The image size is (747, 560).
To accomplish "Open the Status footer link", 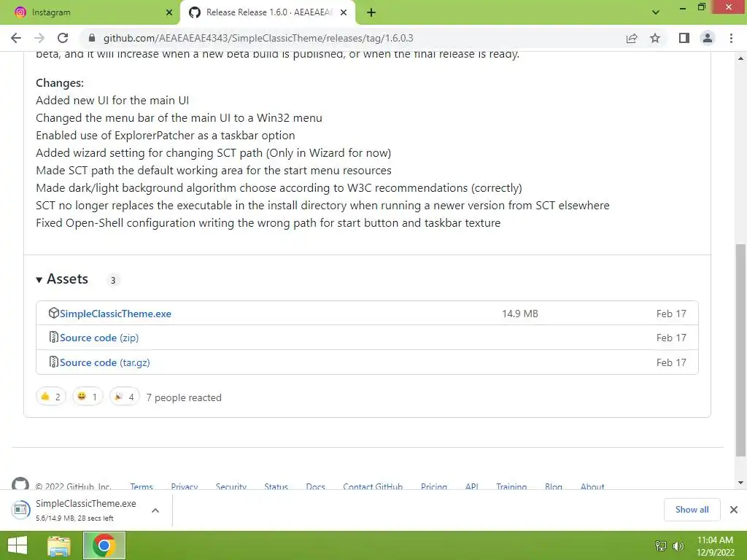I will [276, 486].
